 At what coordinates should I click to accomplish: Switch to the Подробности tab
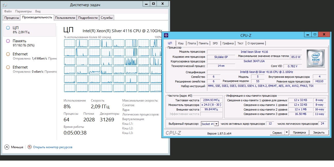[x=88, y=18]
